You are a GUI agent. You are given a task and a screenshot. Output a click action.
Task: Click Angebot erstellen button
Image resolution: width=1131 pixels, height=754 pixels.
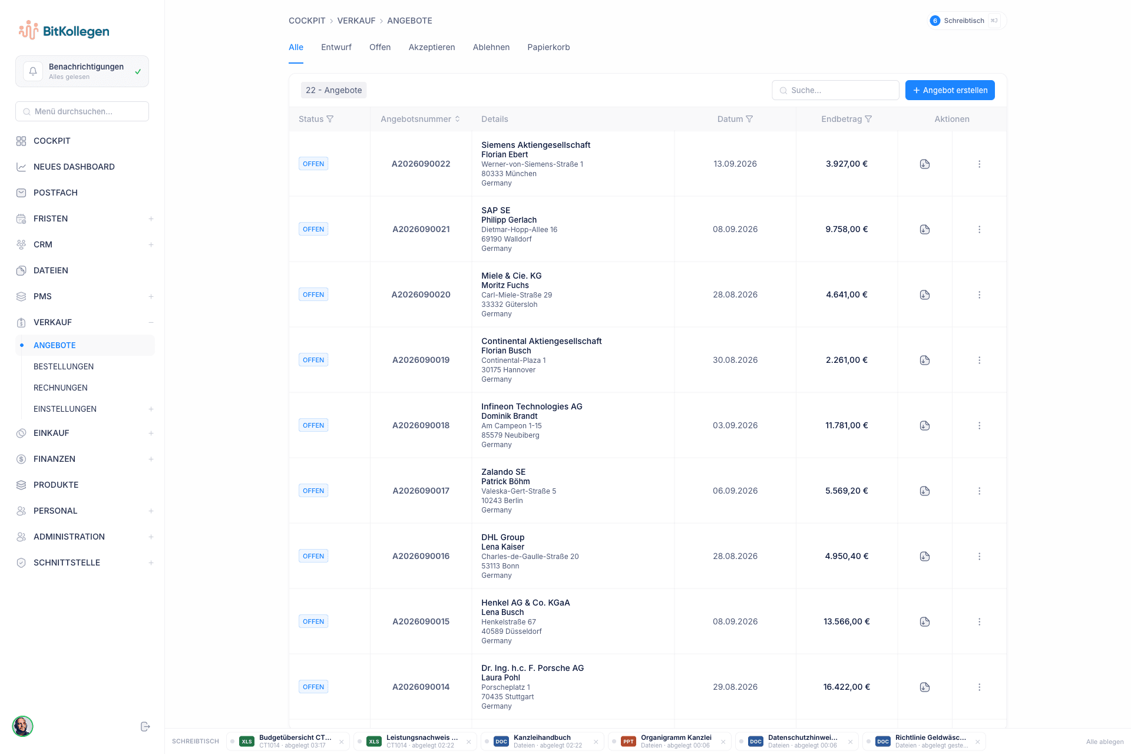click(950, 90)
